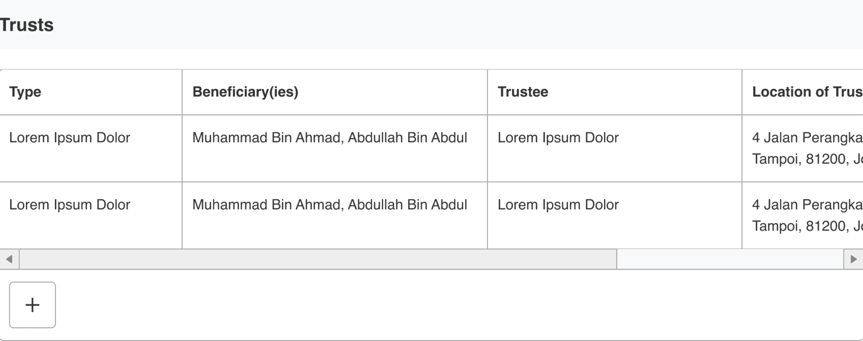Select first row Type cell Lorem Ipsum Dolor
This screenshot has height=341, width=863.
point(91,149)
